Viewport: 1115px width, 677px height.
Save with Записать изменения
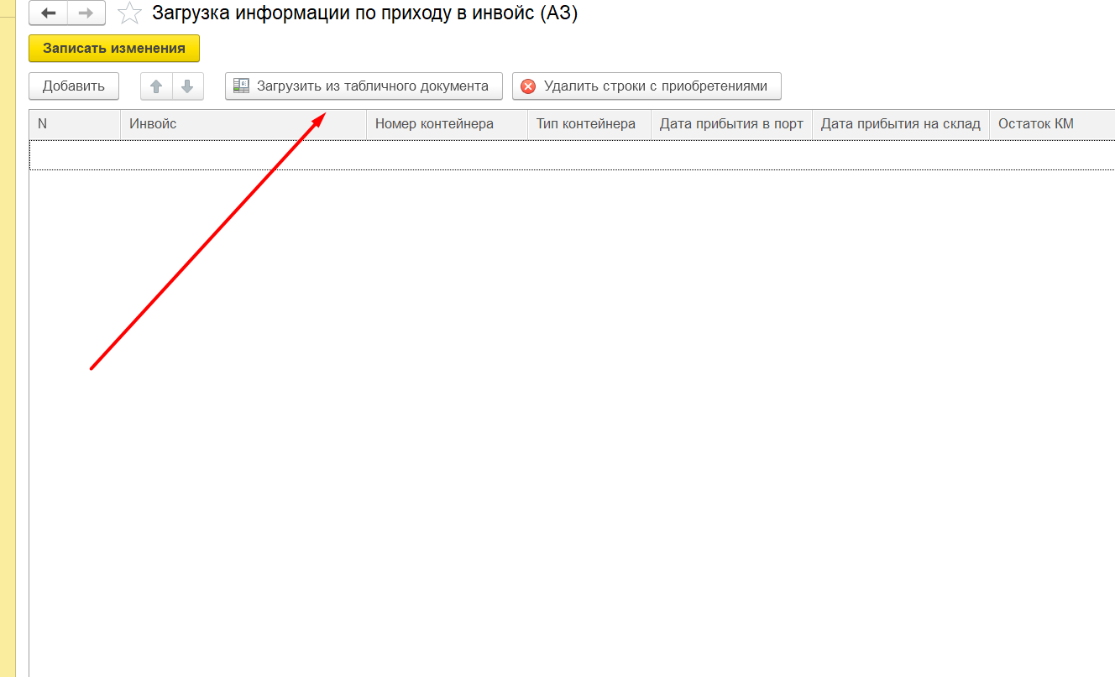[x=114, y=49]
